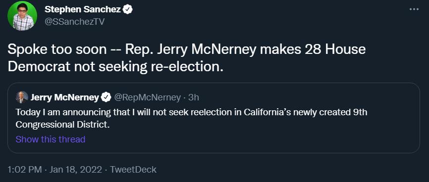Click the Stephen Sanchez display name
This screenshot has width=429, height=182.
coord(83,9)
